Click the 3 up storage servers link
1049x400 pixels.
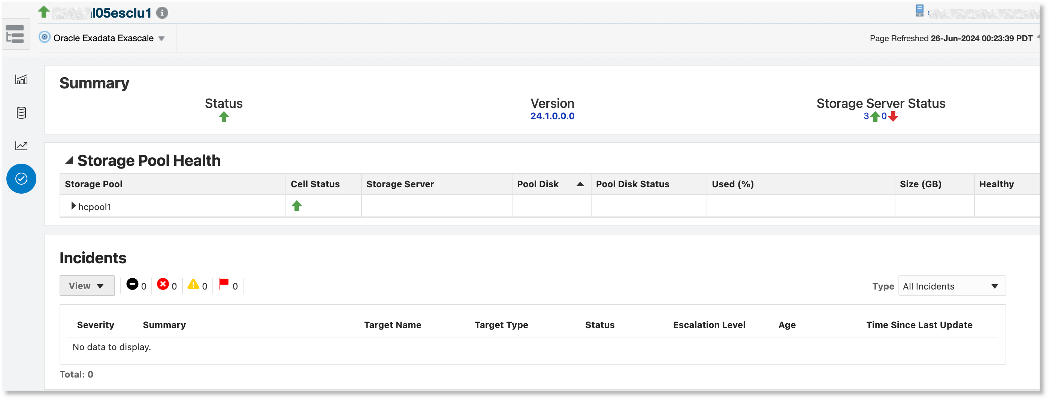point(866,116)
